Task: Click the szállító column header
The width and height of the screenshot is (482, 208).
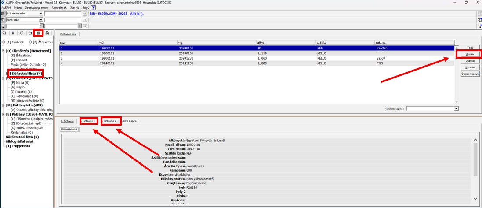Action: coord(344,42)
